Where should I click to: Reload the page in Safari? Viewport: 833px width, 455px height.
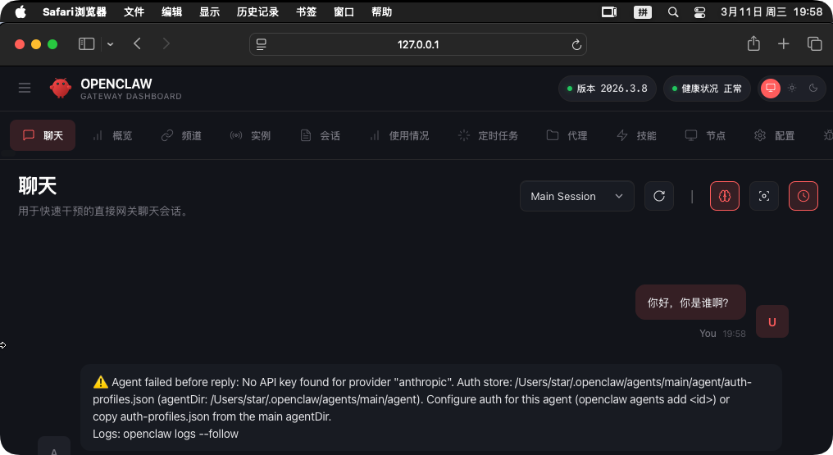pos(576,44)
